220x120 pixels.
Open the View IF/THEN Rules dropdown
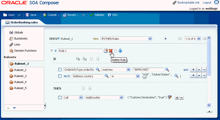(150, 39)
